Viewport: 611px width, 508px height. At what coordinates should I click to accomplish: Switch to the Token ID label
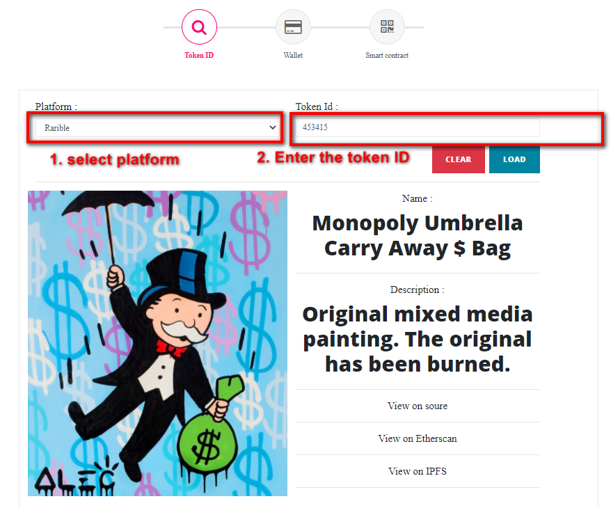[199, 55]
